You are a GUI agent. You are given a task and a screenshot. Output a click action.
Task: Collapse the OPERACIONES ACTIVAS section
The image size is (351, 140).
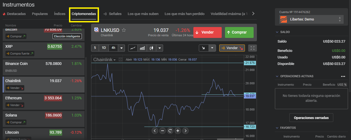[x=277, y=76]
